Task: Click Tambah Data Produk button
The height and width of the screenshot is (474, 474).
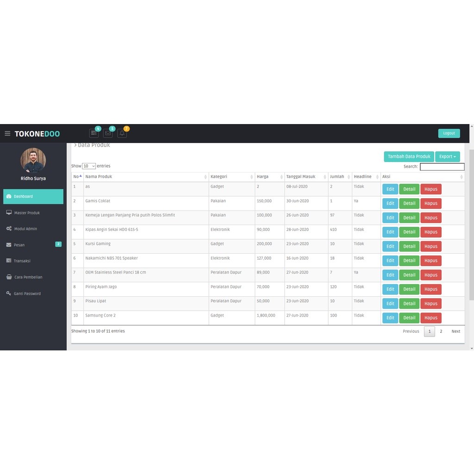Action: (x=409, y=156)
